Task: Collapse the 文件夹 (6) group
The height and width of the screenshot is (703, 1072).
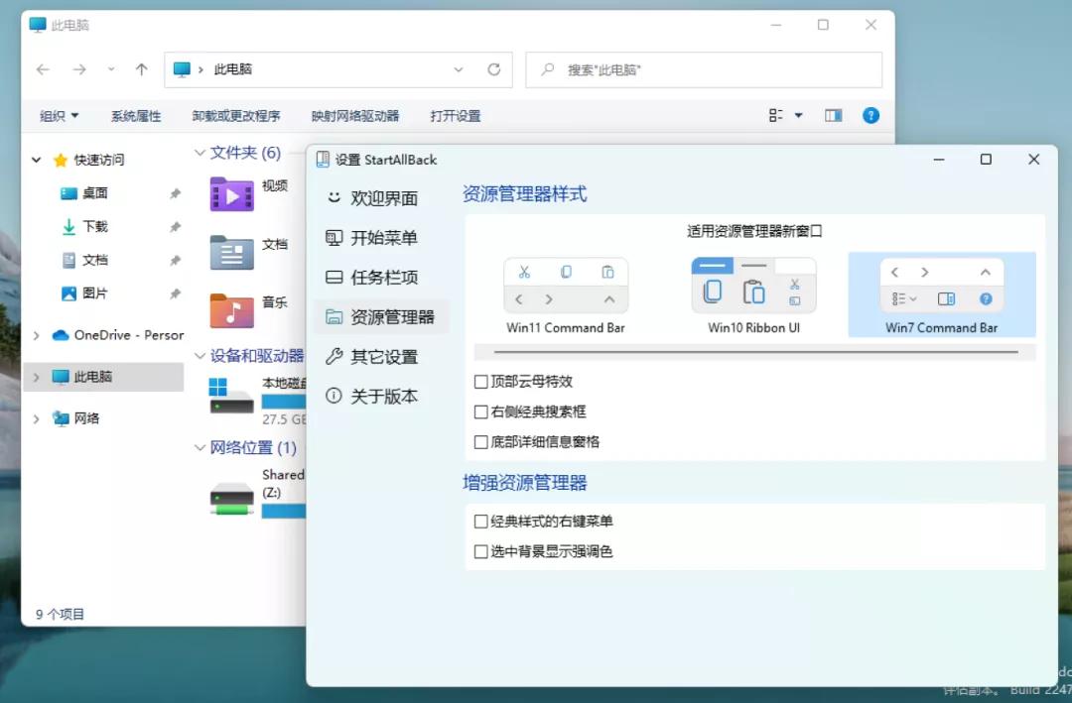Action: click(200, 153)
